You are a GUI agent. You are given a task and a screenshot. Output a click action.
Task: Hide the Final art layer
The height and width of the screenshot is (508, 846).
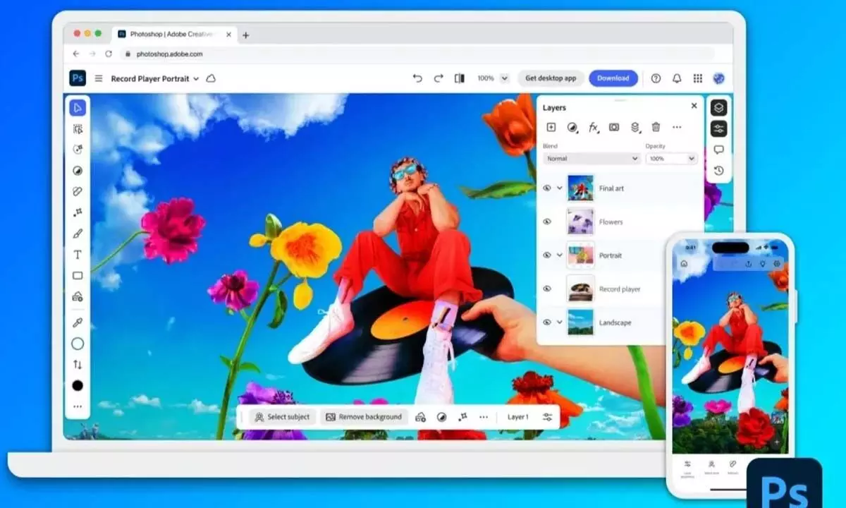pyautogui.click(x=548, y=188)
